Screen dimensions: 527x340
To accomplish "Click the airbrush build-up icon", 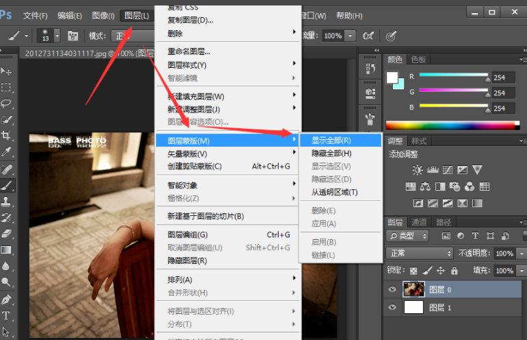I will [x=368, y=36].
